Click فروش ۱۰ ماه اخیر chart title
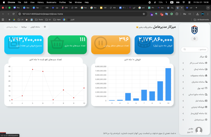The image size is (211, 137). point(132,59)
